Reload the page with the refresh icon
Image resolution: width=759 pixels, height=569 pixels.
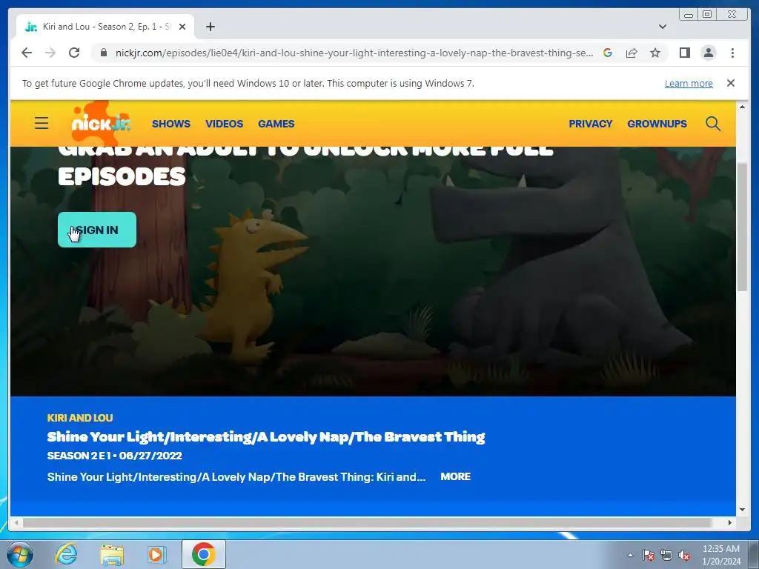tap(74, 53)
